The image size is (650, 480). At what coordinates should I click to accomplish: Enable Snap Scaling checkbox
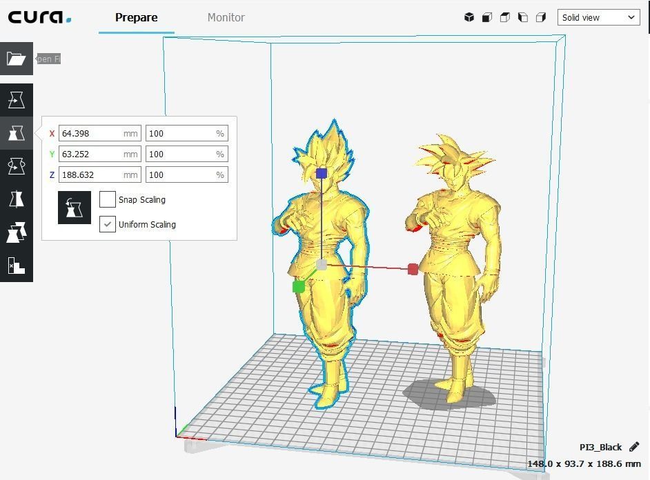pyautogui.click(x=108, y=199)
